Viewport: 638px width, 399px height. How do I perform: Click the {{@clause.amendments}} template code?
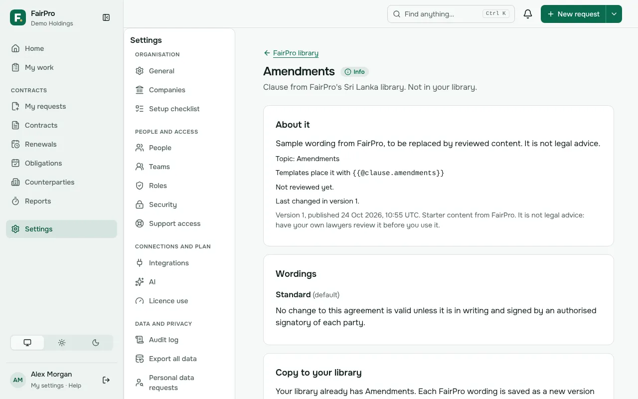click(398, 173)
